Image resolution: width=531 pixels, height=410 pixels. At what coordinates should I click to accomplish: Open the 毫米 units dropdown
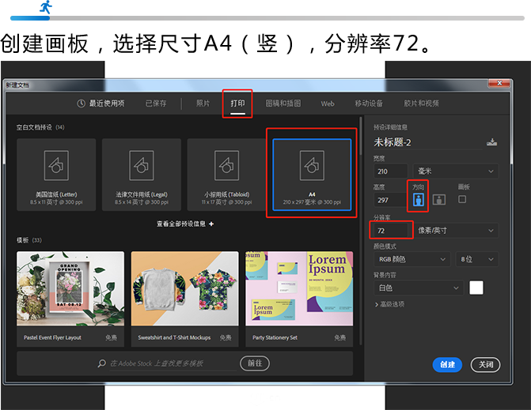[x=456, y=171]
